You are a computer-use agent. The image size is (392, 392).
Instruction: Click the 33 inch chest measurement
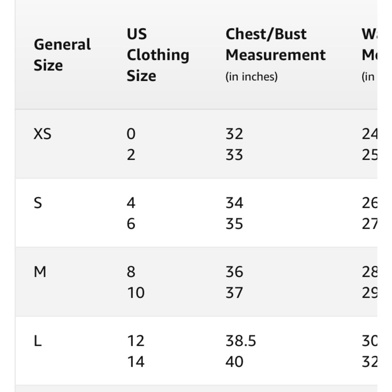click(234, 155)
